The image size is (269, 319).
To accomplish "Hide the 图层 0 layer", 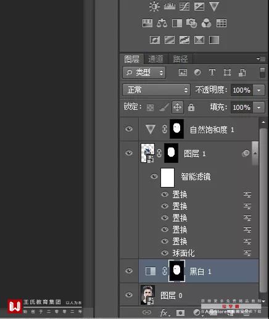I will coord(129,295).
